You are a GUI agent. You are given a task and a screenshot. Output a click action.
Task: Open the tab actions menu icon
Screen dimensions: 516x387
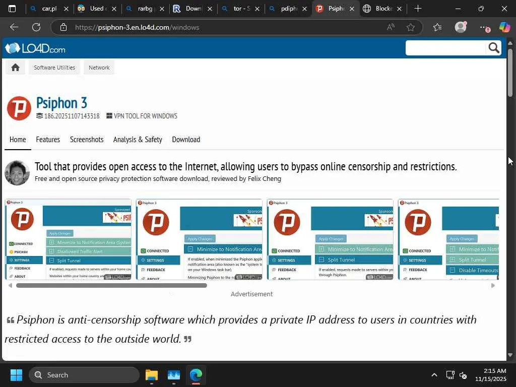coord(12,9)
